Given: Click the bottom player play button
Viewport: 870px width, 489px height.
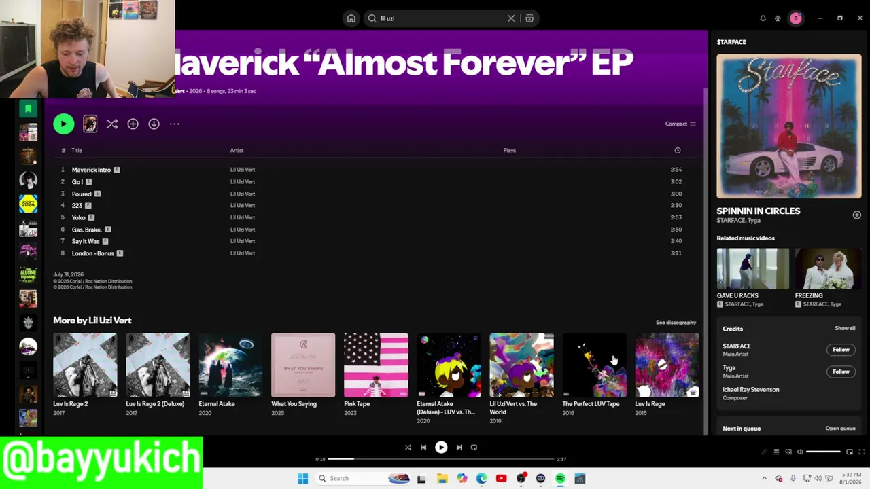Looking at the screenshot, I should (441, 447).
